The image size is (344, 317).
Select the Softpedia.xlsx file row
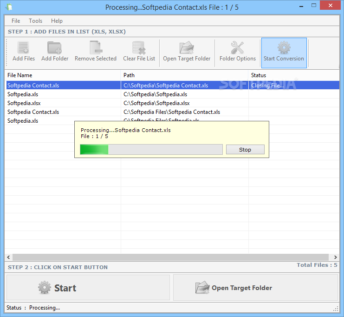click(173, 103)
